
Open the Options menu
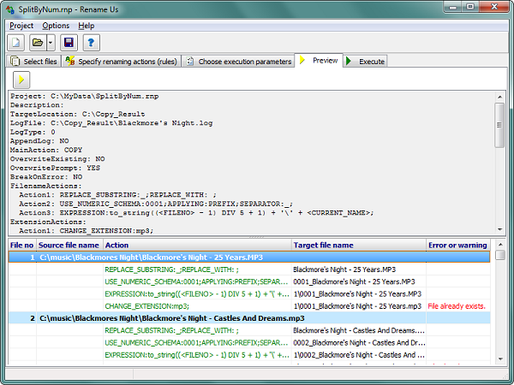tap(56, 26)
